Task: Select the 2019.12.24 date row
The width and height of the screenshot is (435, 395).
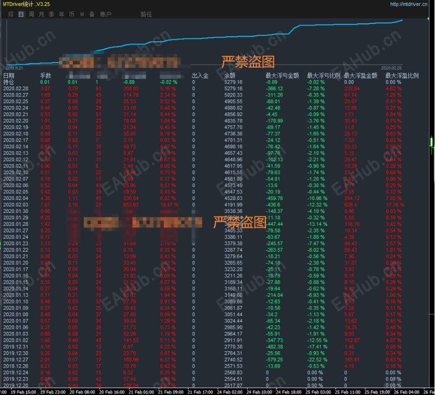Action: pyautogui.click(x=16, y=373)
